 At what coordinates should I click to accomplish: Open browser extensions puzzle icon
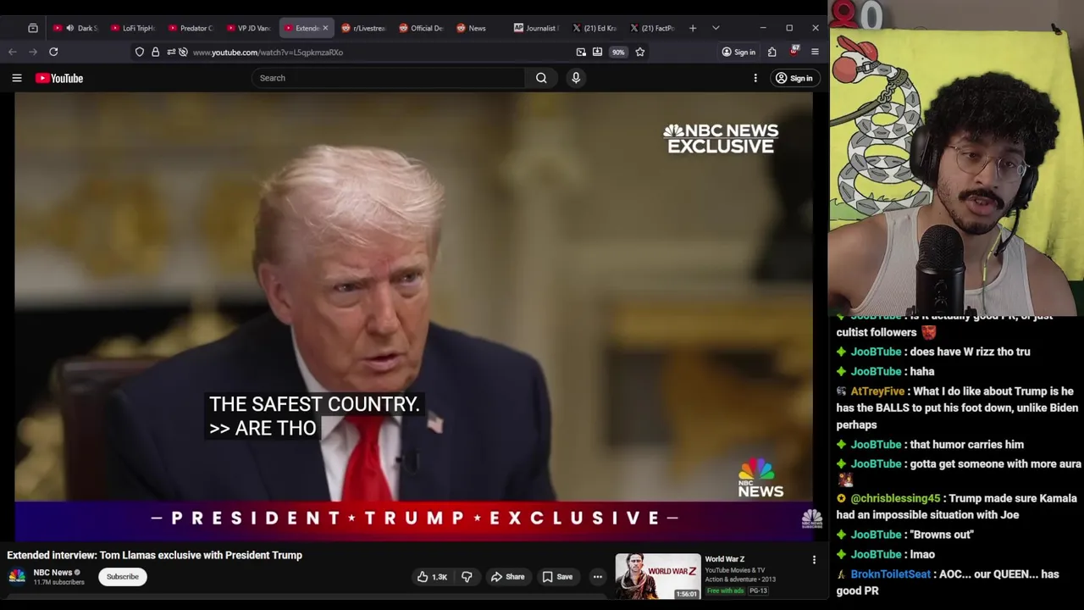click(x=772, y=52)
